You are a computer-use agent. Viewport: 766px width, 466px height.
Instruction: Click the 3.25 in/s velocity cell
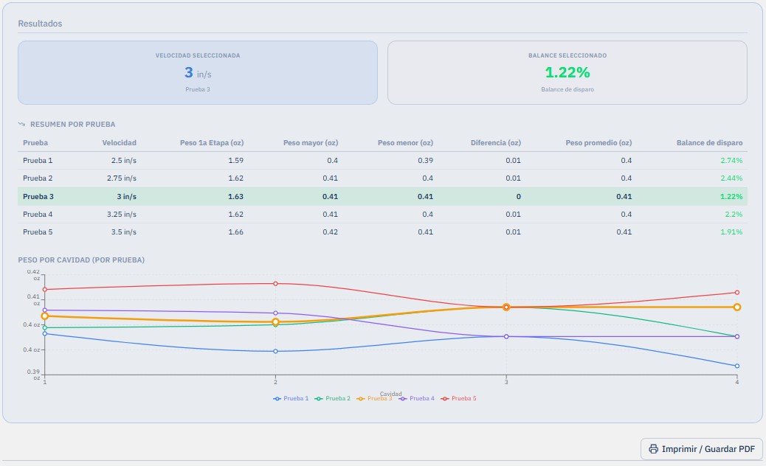pos(122,215)
